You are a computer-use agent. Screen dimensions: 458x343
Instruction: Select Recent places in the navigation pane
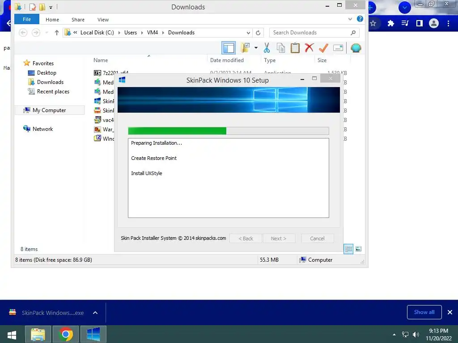tap(53, 91)
